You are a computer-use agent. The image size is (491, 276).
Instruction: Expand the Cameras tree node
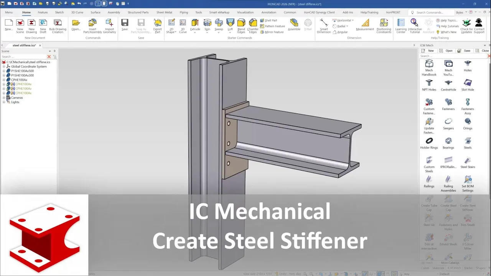pos(4,98)
